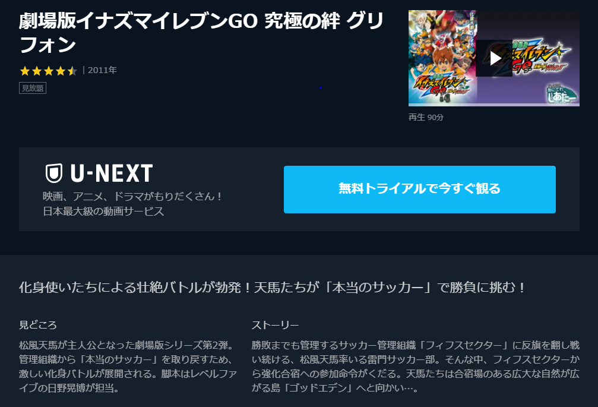Click the U-NEXT wordmark text
The height and width of the screenshot is (407, 598).
[x=112, y=173]
